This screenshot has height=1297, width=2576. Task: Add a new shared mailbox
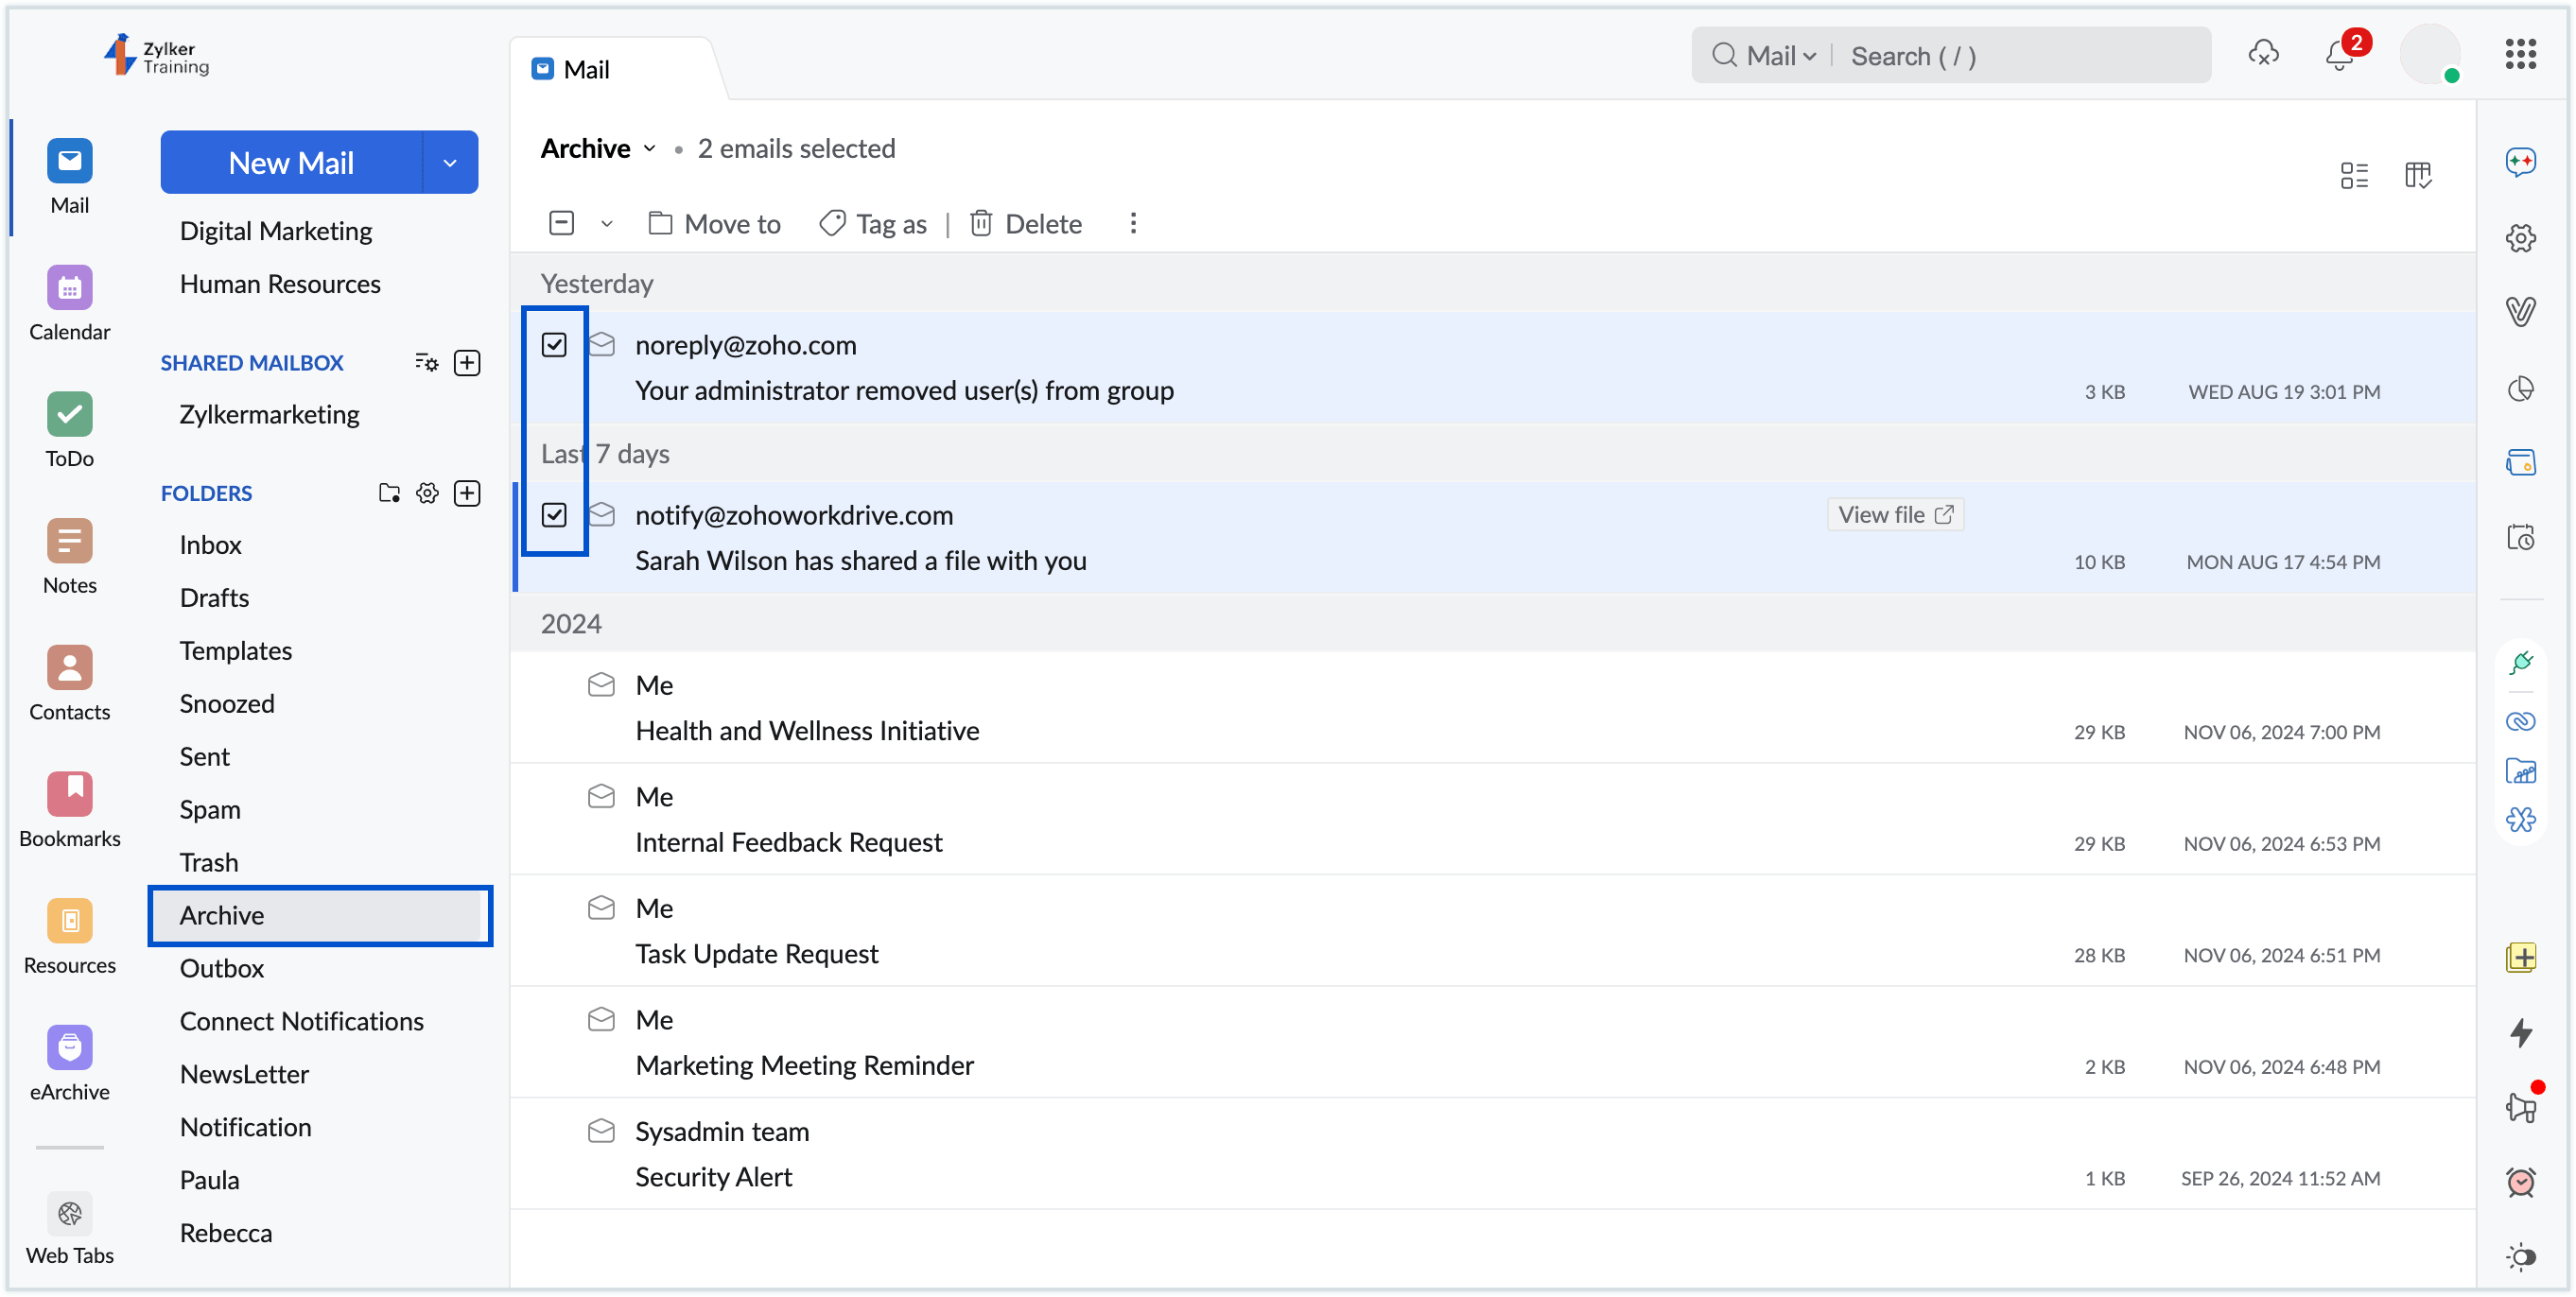point(467,362)
